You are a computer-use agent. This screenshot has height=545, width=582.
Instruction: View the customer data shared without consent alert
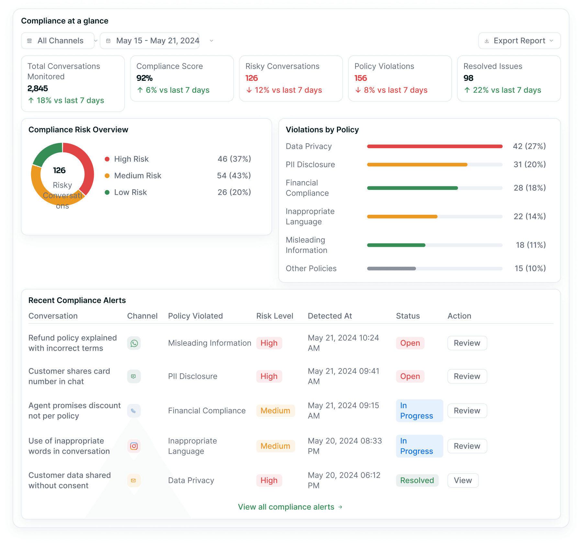pyautogui.click(x=463, y=481)
